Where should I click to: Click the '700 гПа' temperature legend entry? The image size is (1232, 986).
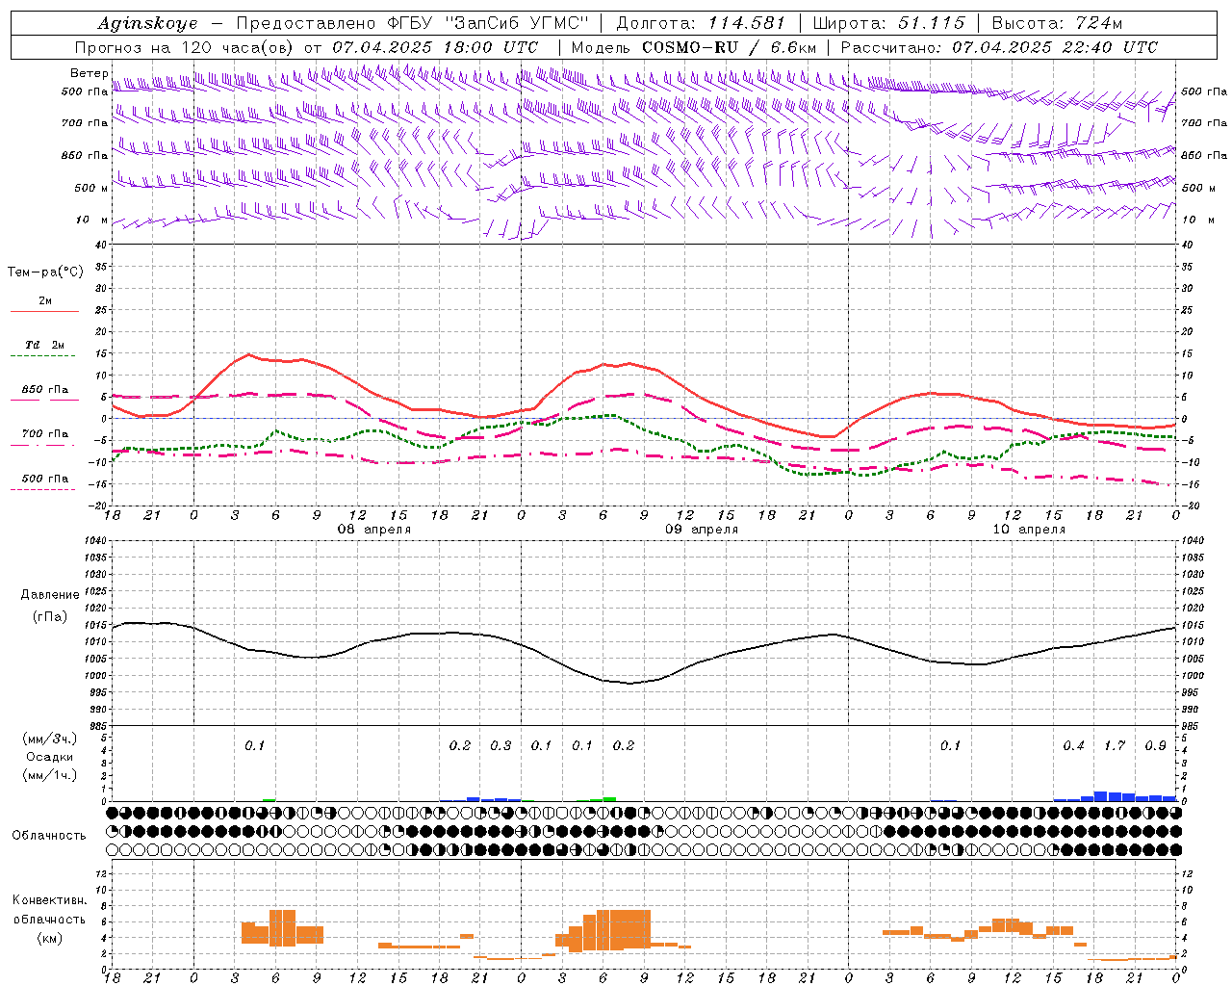point(45,434)
